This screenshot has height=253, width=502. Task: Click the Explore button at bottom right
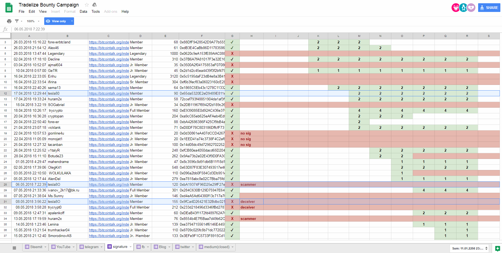(497, 248)
